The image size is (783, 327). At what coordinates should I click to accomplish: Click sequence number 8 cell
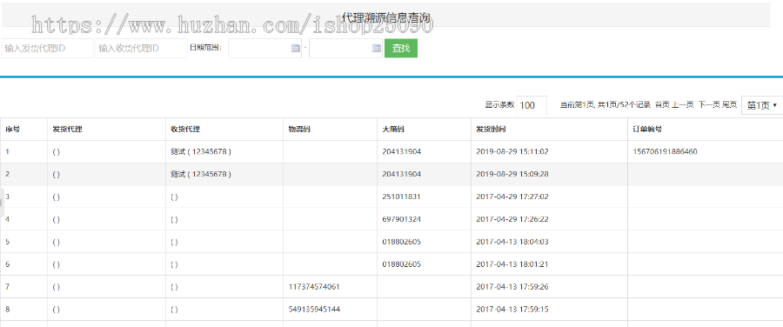click(x=23, y=310)
